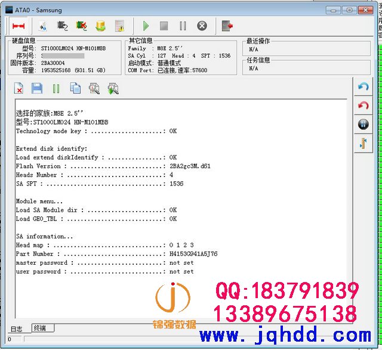This screenshot has height=350, width=382.
Task: Minimize the ATA0 - Samsung window
Action: coord(334,10)
